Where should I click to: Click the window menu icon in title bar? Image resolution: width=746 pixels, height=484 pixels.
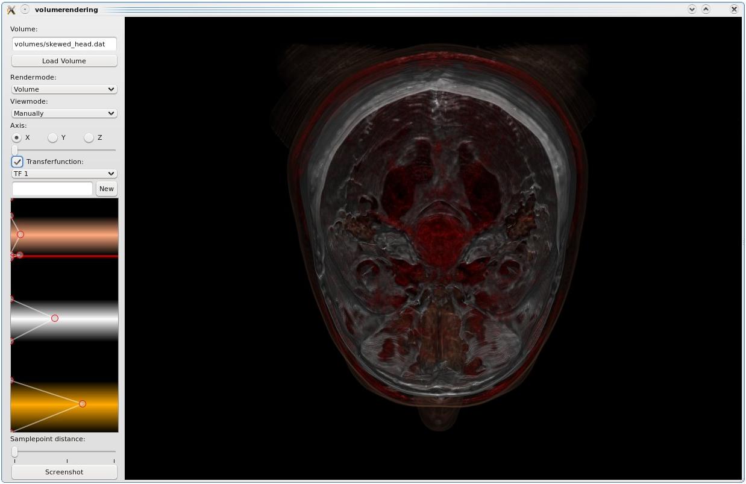click(x=11, y=9)
